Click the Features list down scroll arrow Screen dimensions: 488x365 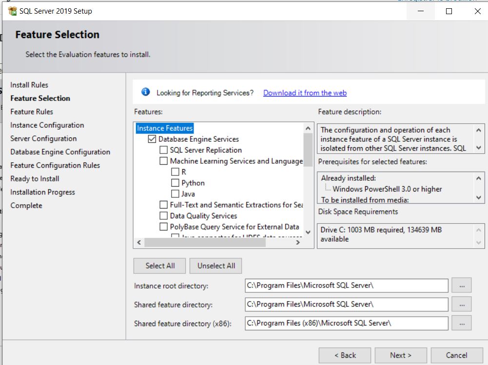(x=308, y=232)
